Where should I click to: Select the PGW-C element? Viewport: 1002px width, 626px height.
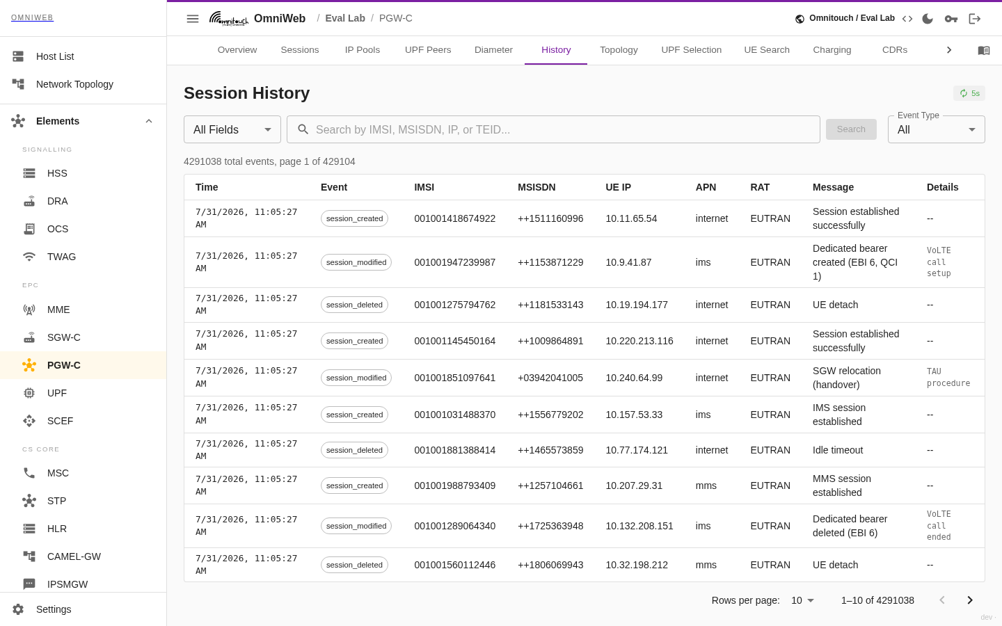tap(83, 365)
